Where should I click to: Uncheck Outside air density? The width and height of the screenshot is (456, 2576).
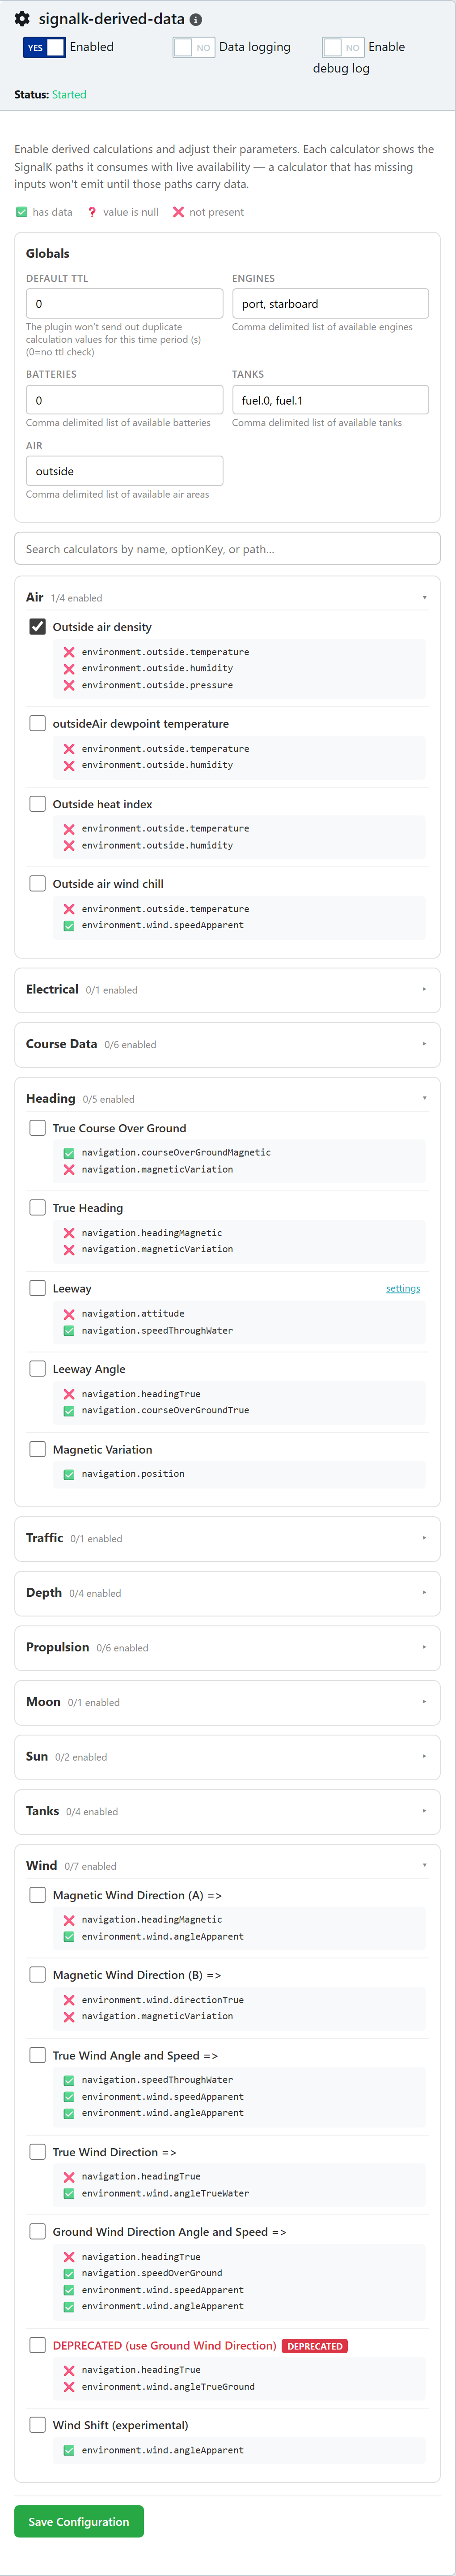[x=37, y=626]
